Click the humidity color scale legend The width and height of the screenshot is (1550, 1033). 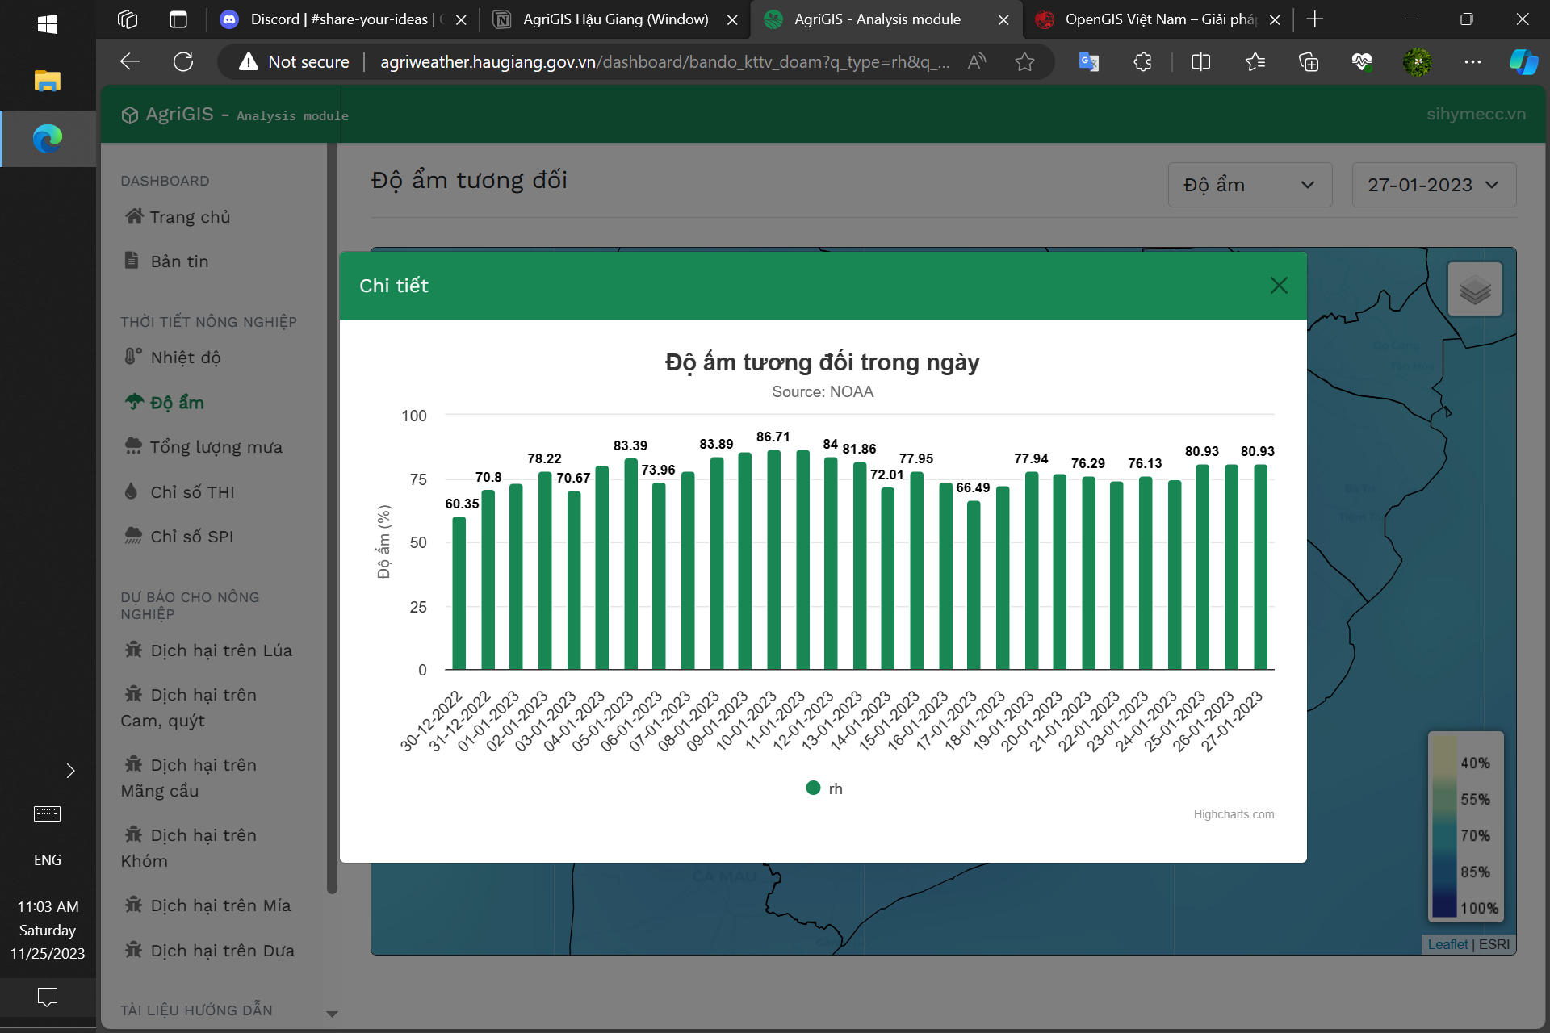1464,826
